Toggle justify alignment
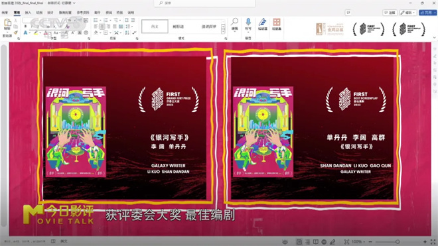This screenshot has height=246, width=438. (115, 27)
